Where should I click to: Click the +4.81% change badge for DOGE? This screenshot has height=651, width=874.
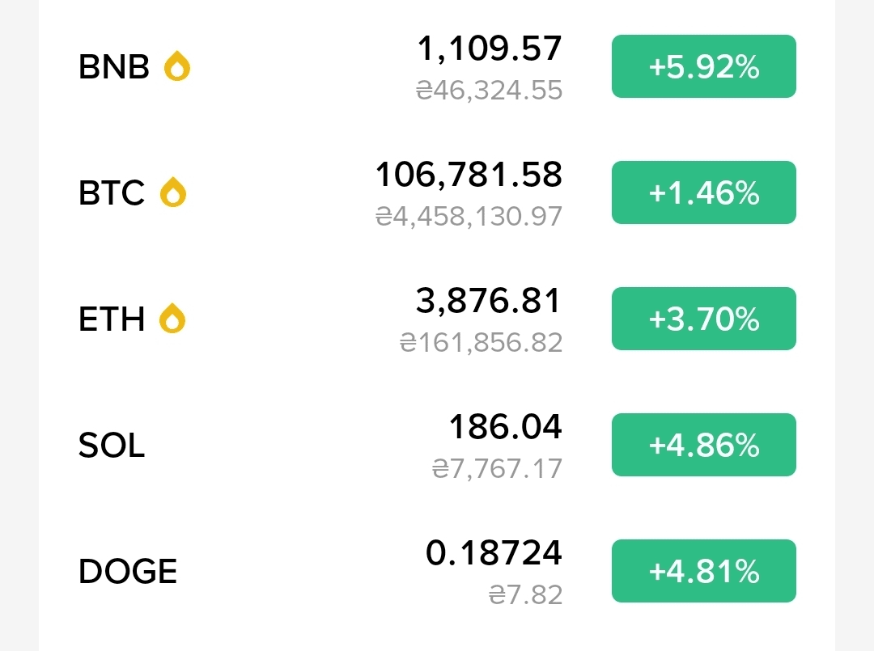(x=703, y=571)
